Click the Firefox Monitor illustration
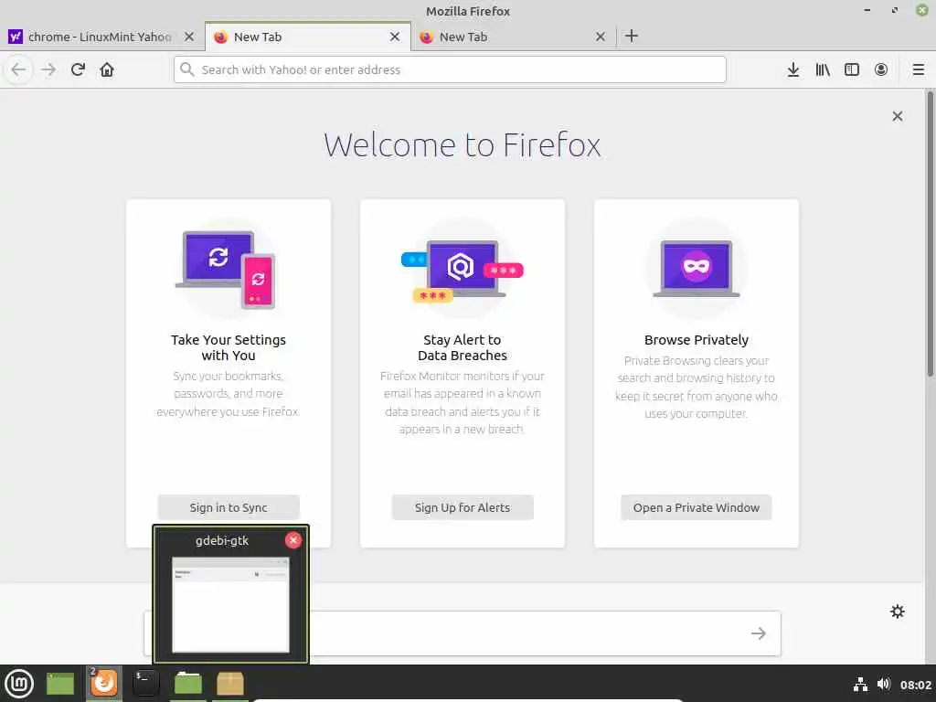The height and width of the screenshot is (702, 936). click(x=462, y=270)
